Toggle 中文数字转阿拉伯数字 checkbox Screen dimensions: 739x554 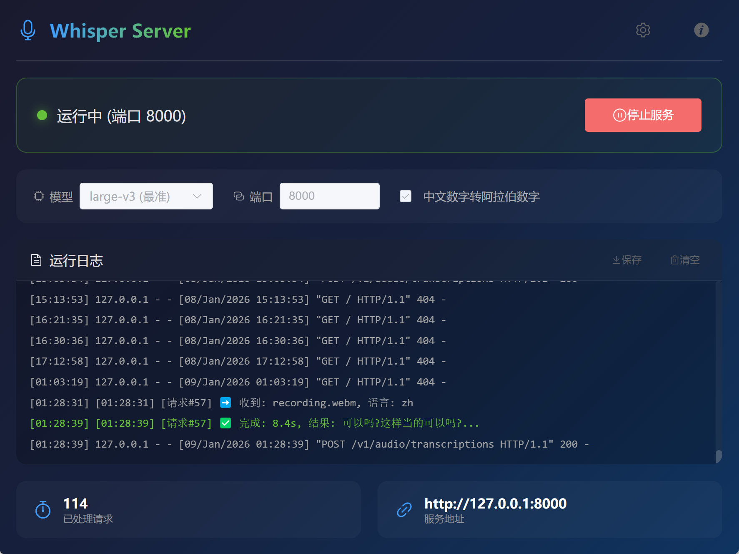tap(406, 196)
